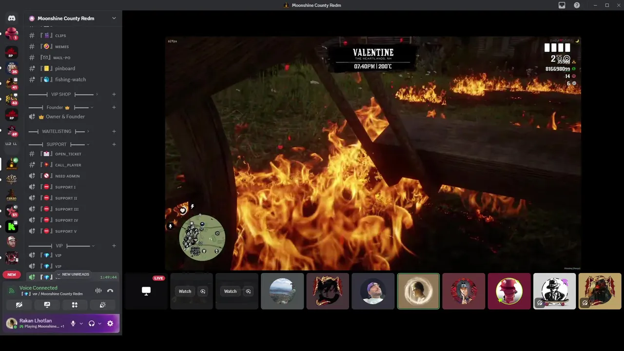Click the voice connection signal icon
This screenshot has width=624, height=351.
click(x=12, y=291)
